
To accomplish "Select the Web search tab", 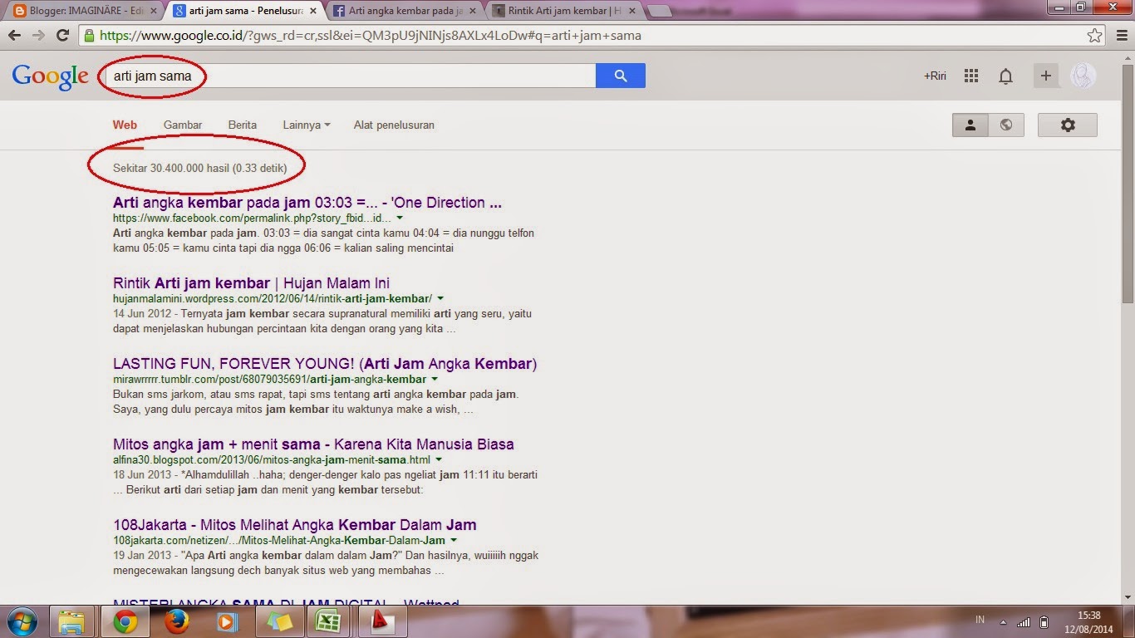I will (x=125, y=125).
